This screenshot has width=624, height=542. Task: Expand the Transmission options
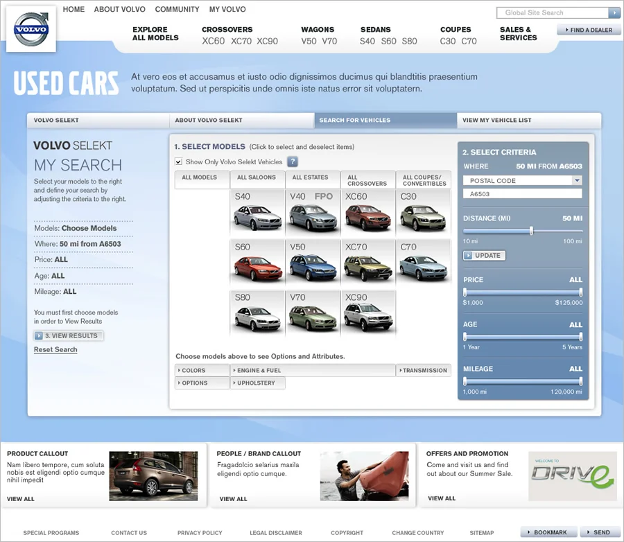click(424, 370)
